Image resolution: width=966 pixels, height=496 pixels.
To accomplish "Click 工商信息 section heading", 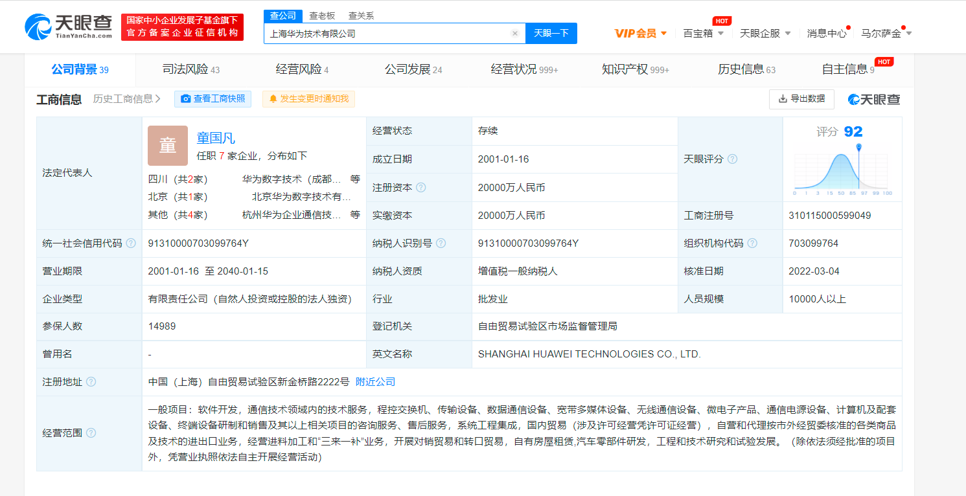I will coord(59,99).
